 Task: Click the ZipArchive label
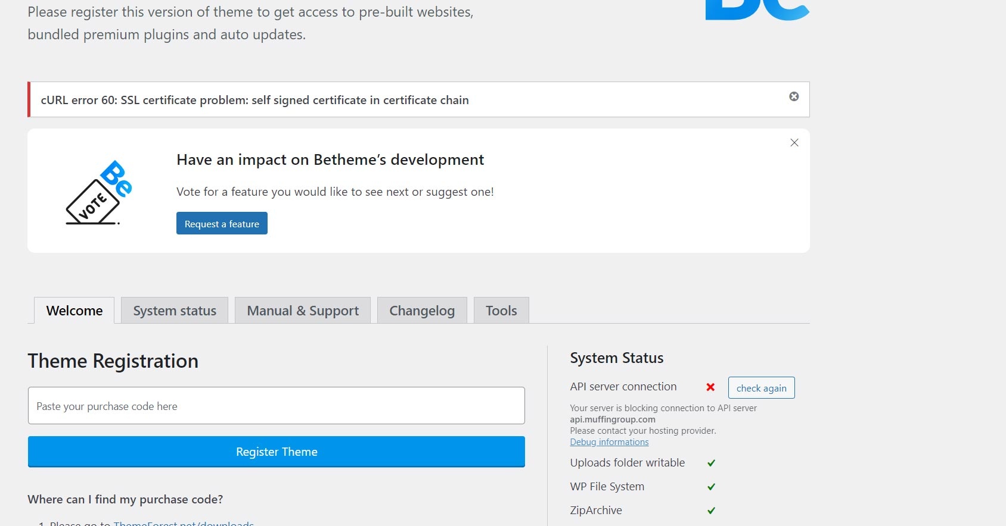coord(596,511)
